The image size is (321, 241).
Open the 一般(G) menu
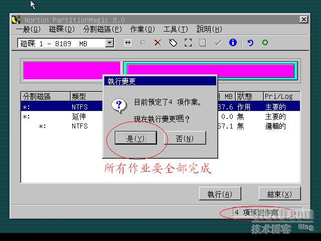click(x=28, y=29)
